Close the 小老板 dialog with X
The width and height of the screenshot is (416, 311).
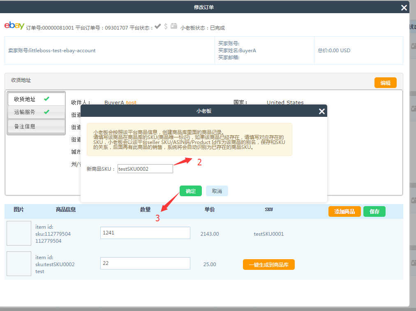point(322,111)
